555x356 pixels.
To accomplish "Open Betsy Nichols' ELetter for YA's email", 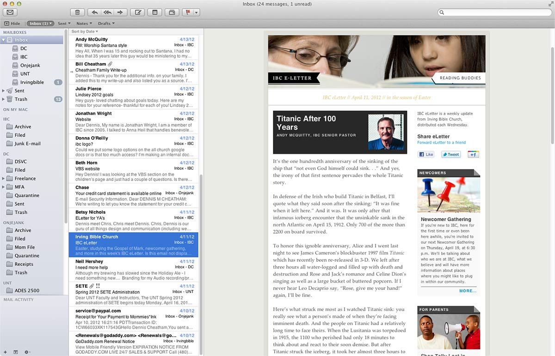I will [134, 221].
